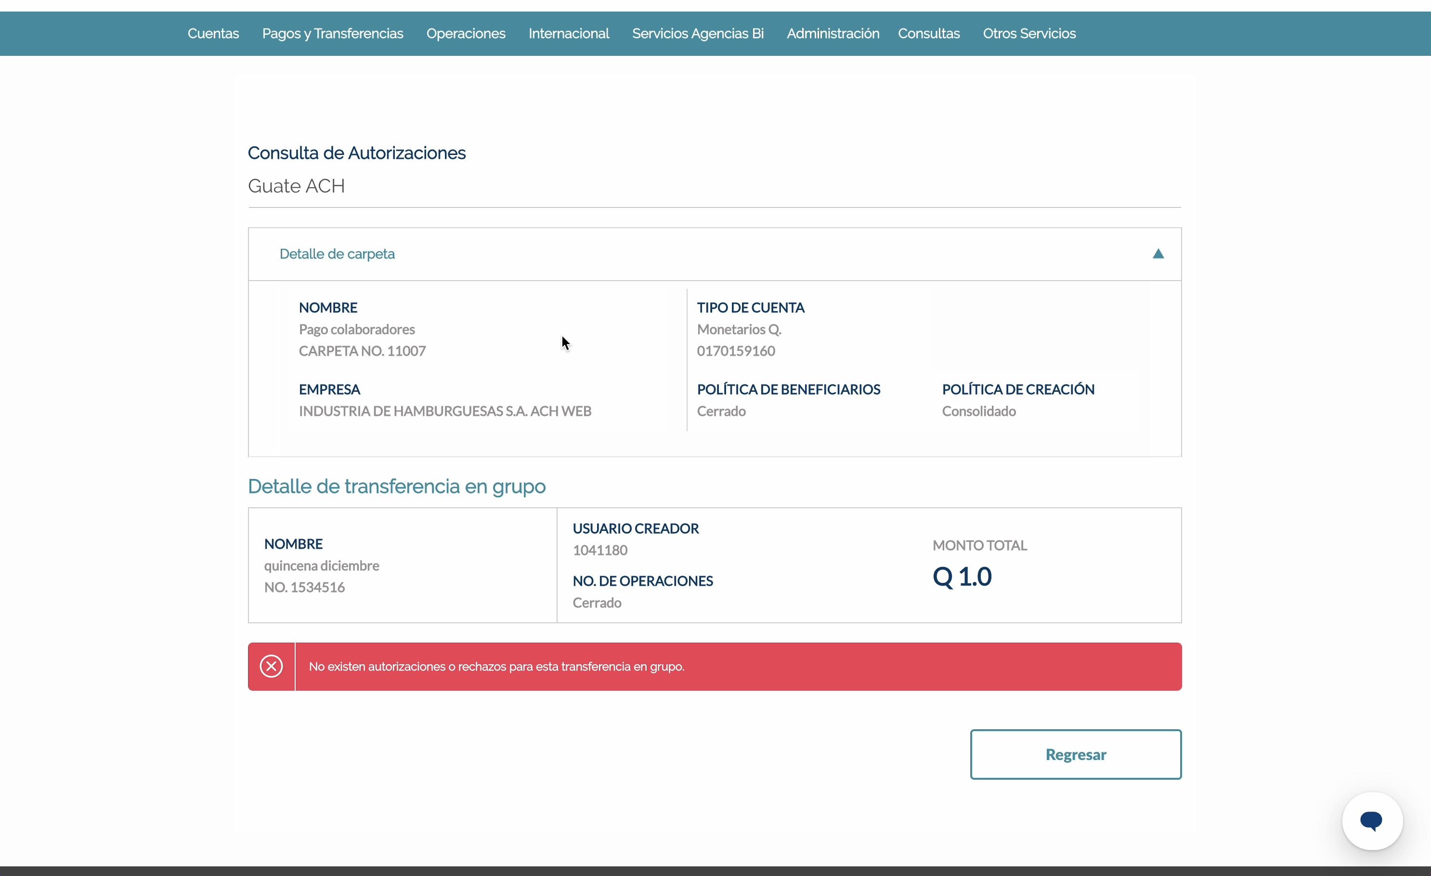Collapse the Detalle de carpeta triangle
The height and width of the screenshot is (876, 1431).
(1158, 254)
